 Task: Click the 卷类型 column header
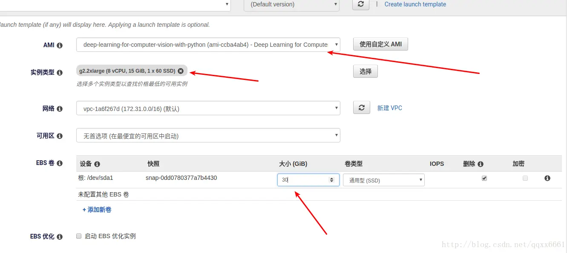point(354,164)
